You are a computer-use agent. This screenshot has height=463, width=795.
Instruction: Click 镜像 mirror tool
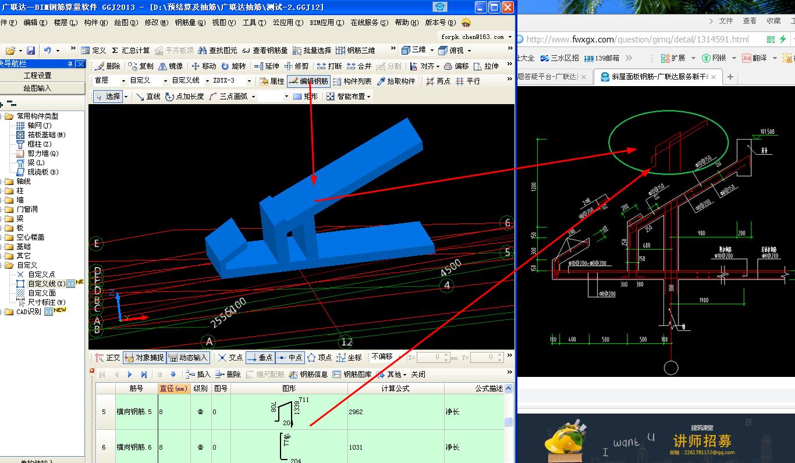tap(171, 66)
